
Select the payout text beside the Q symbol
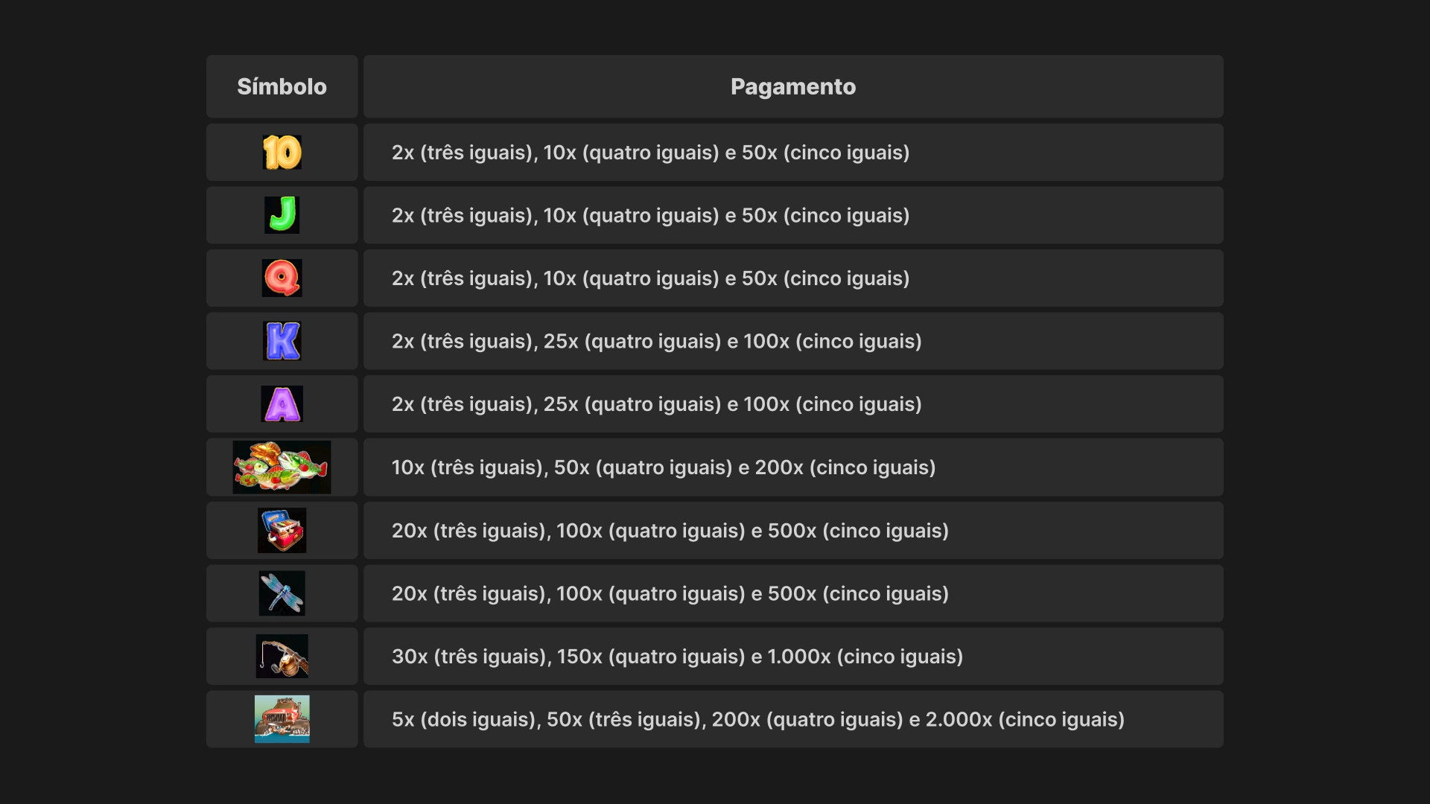point(650,278)
